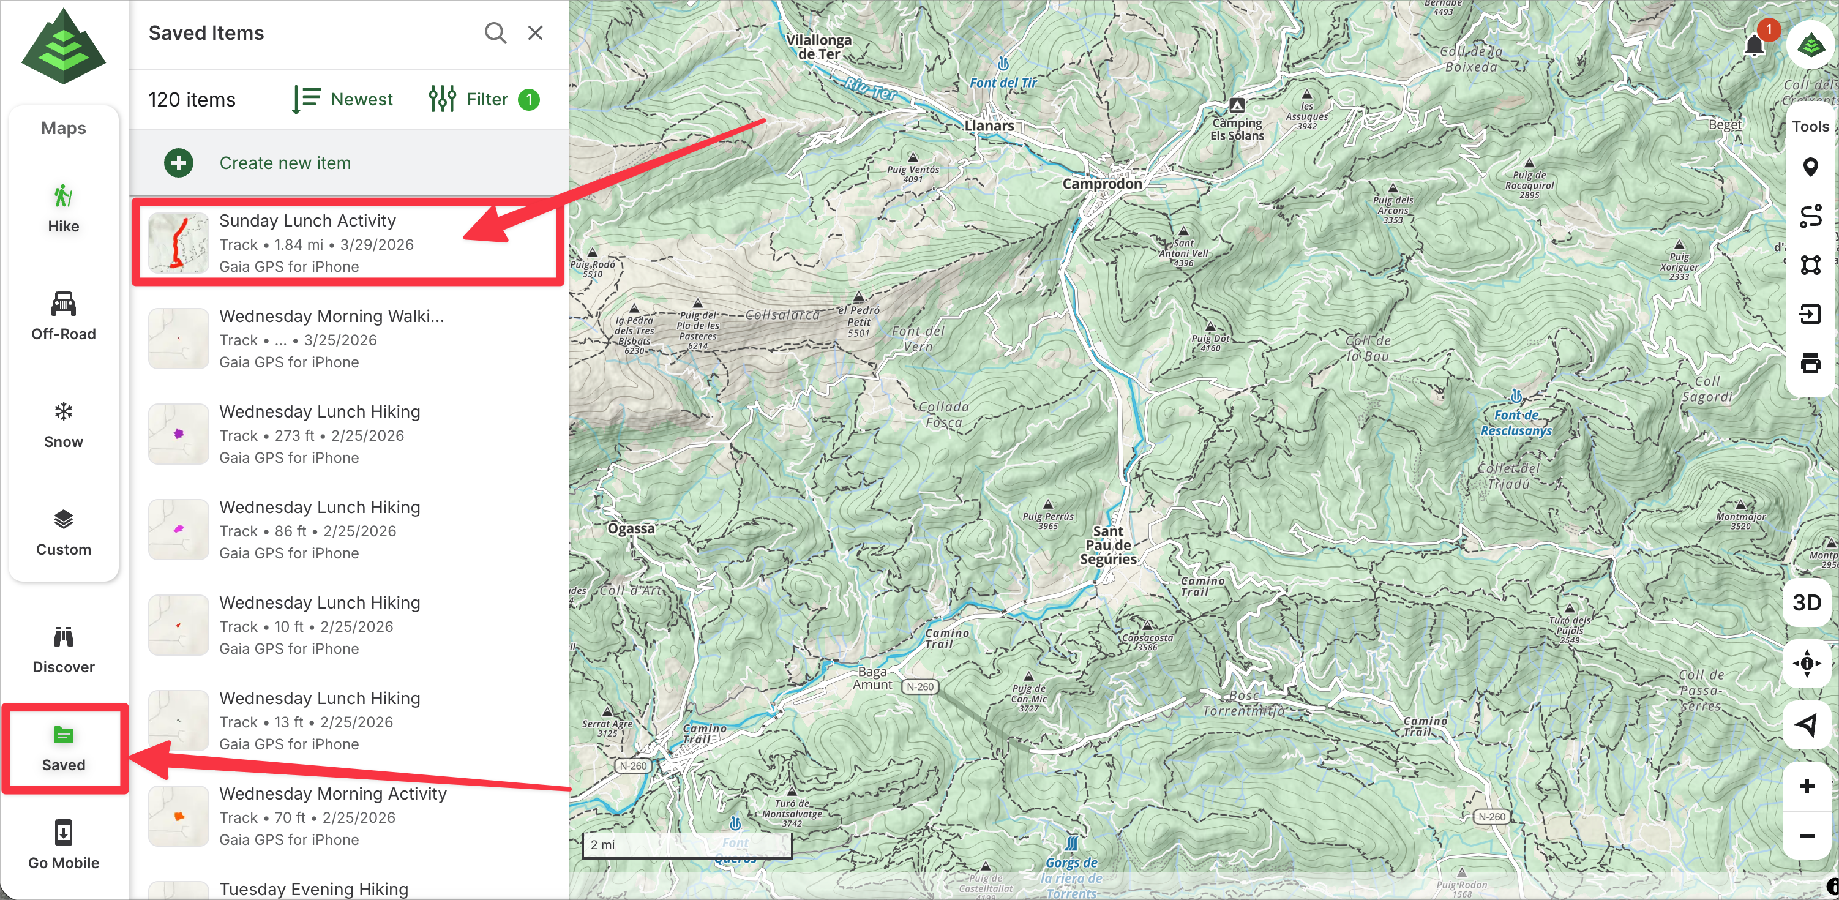Center map on my location
Image resolution: width=1839 pixels, height=900 pixels.
click(1806, 725)
